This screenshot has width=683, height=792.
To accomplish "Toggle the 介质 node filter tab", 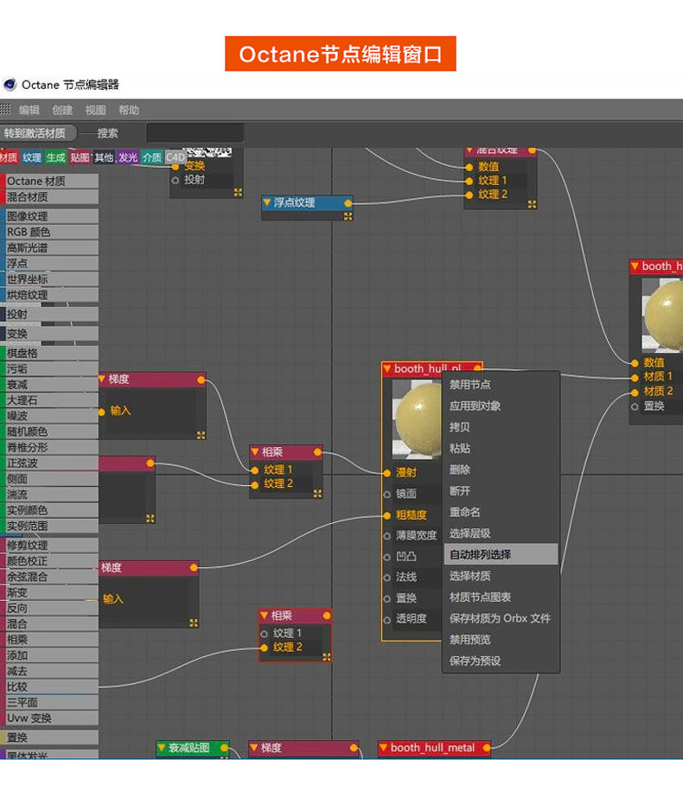I will tap(152, 157).
